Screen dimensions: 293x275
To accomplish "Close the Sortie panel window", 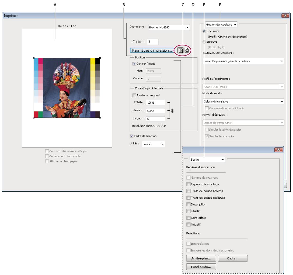I will point(278,150).
